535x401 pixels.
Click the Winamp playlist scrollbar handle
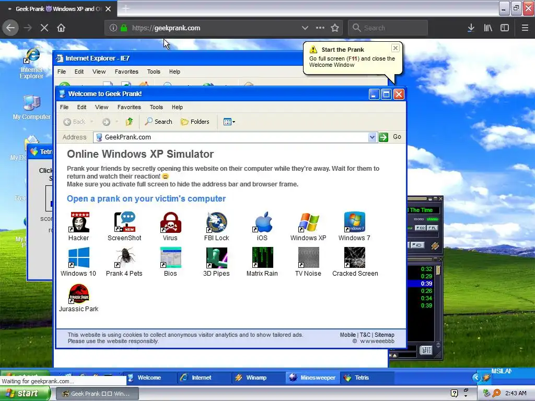[x=438, y=270]
